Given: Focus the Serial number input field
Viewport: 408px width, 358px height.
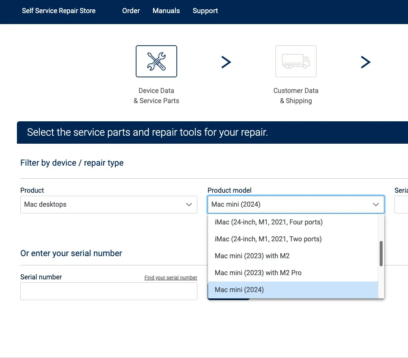Looking at the screenshot, I should coord(109,291).
